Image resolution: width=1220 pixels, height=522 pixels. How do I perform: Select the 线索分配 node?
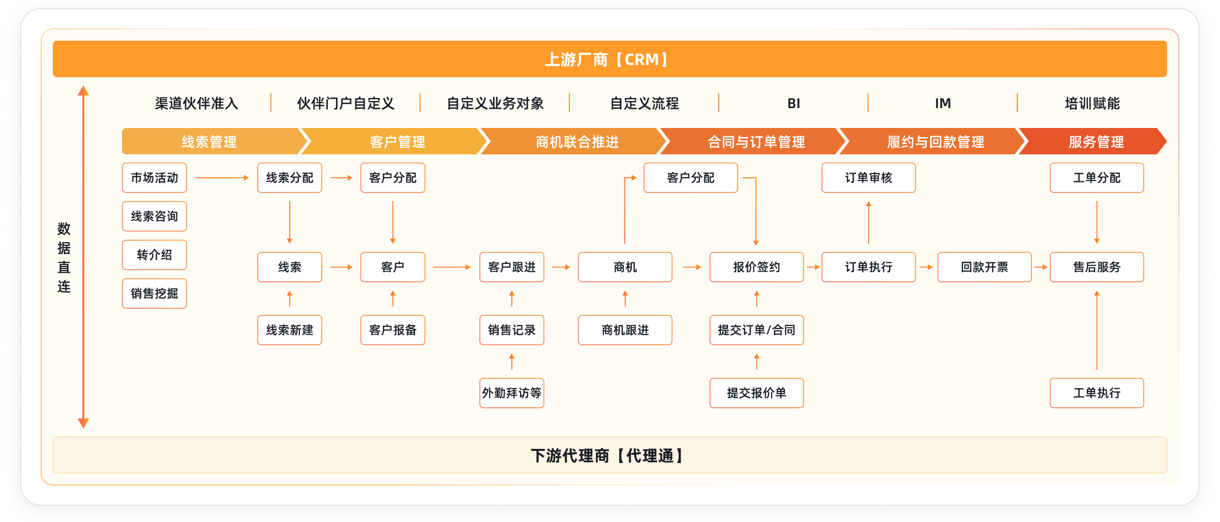pyautogui.click(x=290, y=178)
